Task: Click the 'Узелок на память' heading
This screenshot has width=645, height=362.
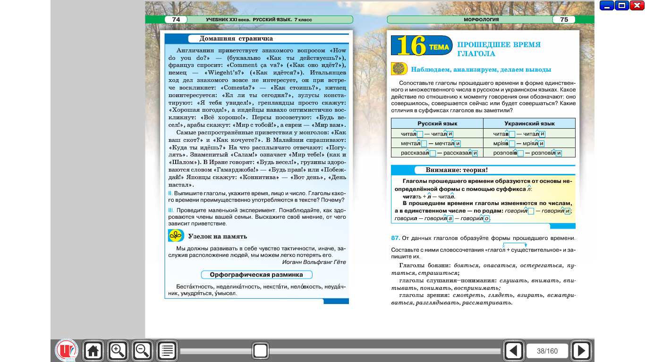Action: [217, 236]
